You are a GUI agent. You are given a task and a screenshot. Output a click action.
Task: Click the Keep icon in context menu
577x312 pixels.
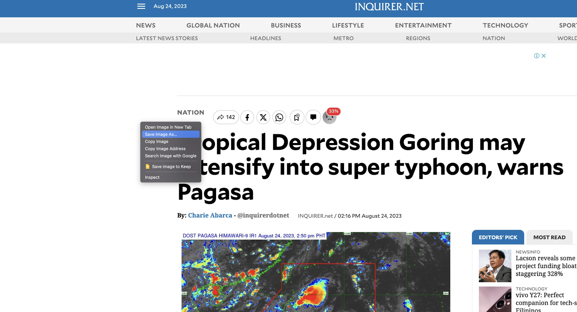tap(147, 166)
